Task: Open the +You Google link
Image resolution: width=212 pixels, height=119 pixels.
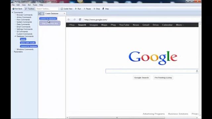Action: 72,25
